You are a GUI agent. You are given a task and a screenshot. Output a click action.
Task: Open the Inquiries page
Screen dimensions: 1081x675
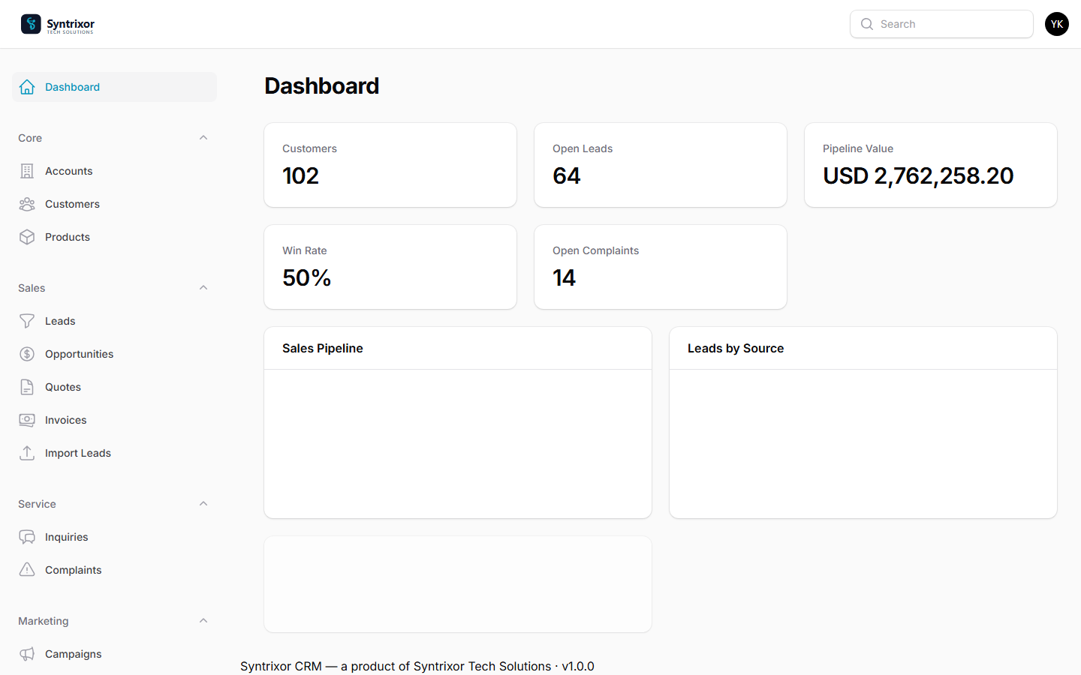114,537
